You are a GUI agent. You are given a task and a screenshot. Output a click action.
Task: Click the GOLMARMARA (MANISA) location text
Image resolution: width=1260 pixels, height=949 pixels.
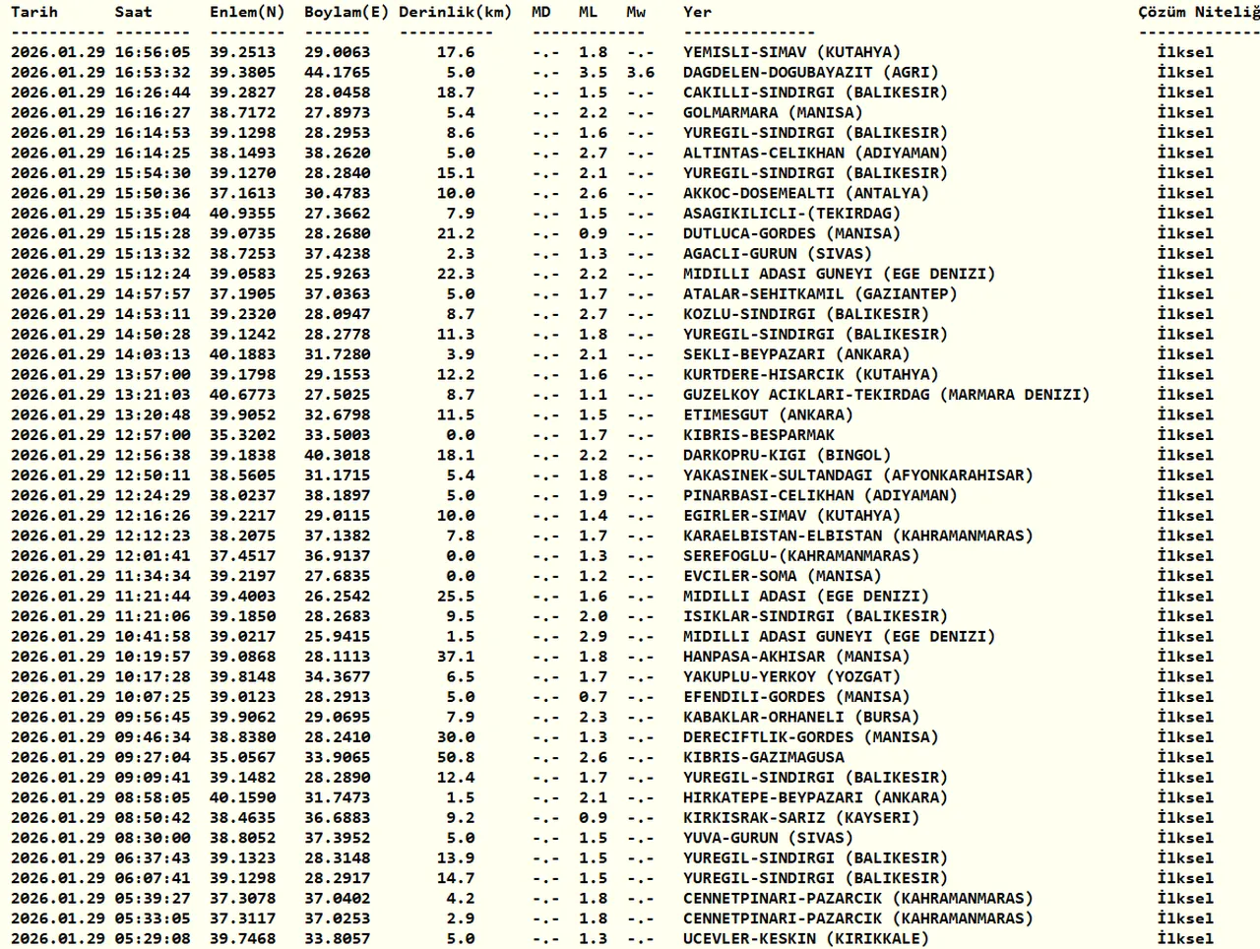[772, 112]
